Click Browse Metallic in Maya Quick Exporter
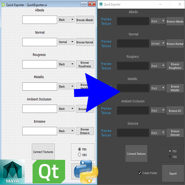 (175, 88)
